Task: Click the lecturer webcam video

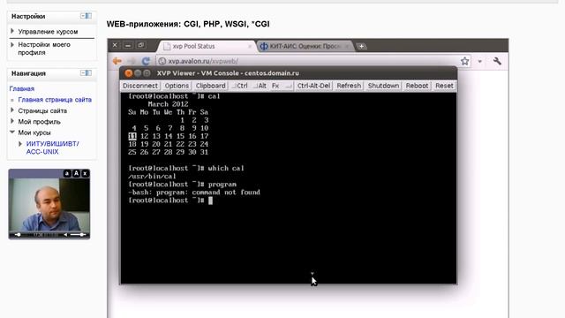Action: click(49, 204)
